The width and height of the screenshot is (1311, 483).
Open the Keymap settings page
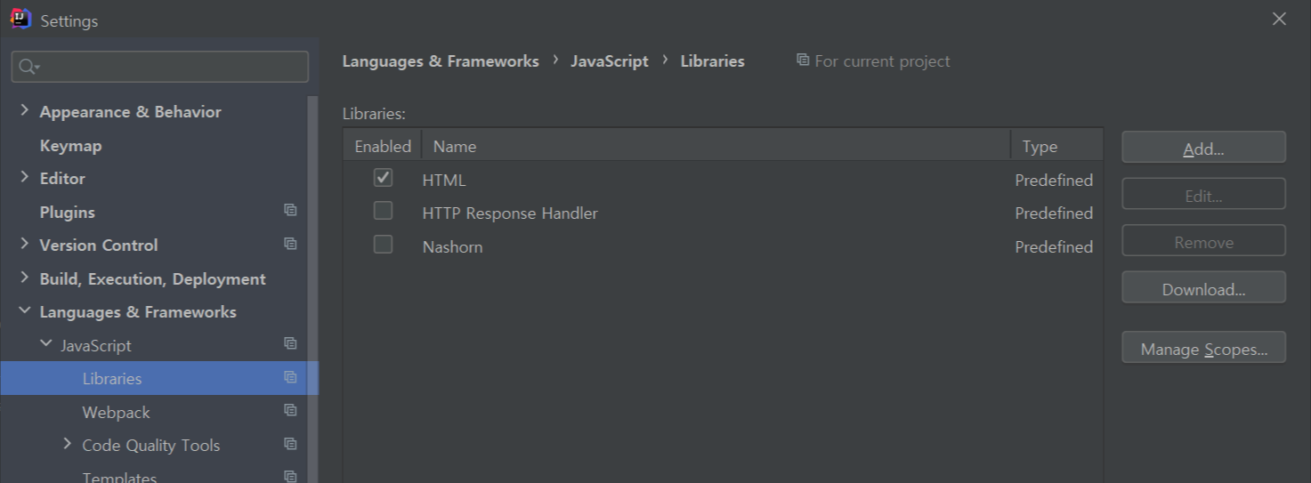pos(71,145)
